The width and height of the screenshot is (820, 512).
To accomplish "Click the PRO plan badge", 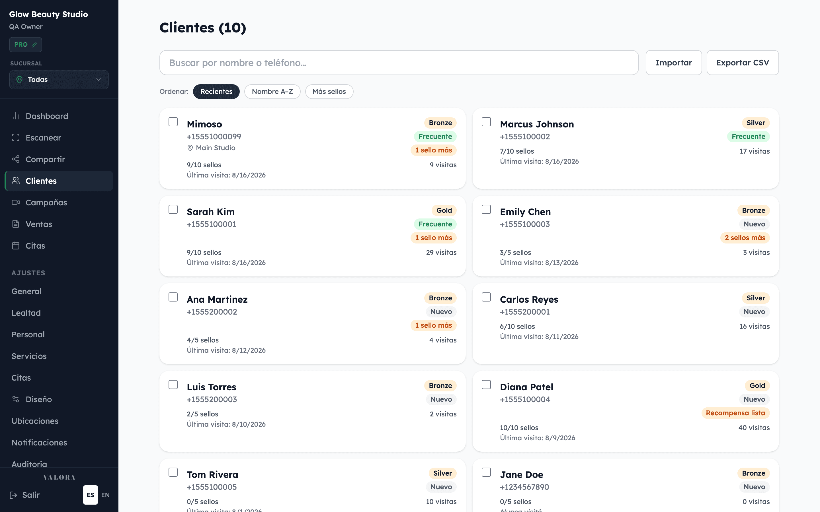I will click(25, 45).
